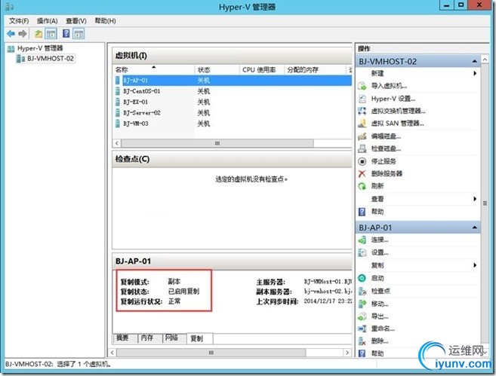
Task: Click the Up one level toolbar icon
Action: [x=39, y=33]
